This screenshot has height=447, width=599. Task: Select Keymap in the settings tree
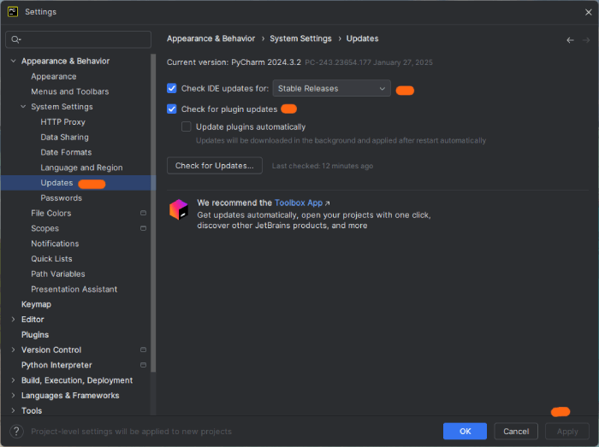[x=36, y=304]
